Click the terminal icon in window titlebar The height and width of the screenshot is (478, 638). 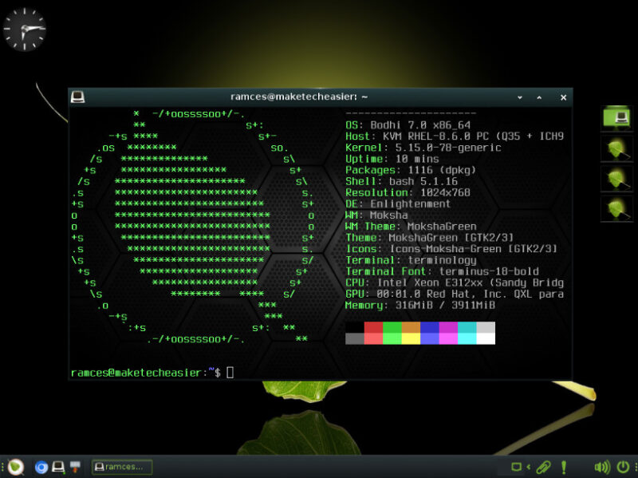pos(78,97)
